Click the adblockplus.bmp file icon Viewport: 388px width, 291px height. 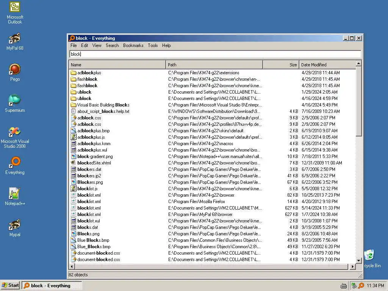click(x=73, y=131)
